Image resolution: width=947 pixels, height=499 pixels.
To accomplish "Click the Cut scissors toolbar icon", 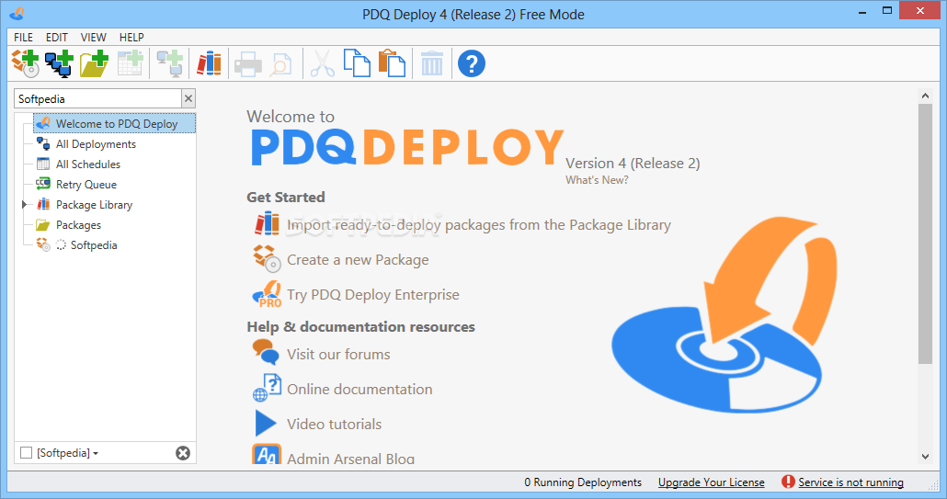I will (322, 64).
